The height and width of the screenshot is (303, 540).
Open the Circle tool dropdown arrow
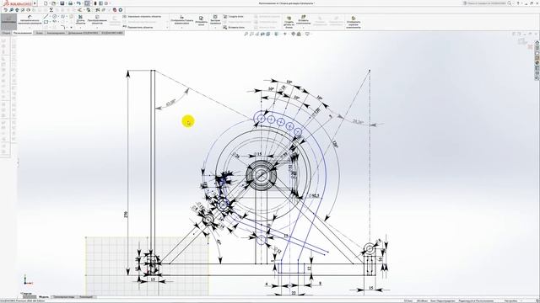pos(58,17)
